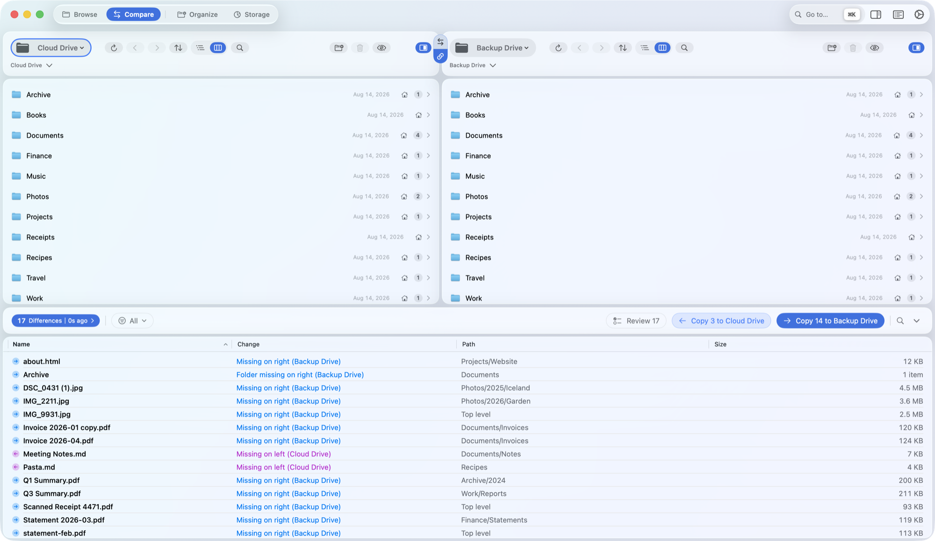The image size is (935, 541).
Task: Expand Documents folder in Cloud Drive pane
Action: point(428,135)
